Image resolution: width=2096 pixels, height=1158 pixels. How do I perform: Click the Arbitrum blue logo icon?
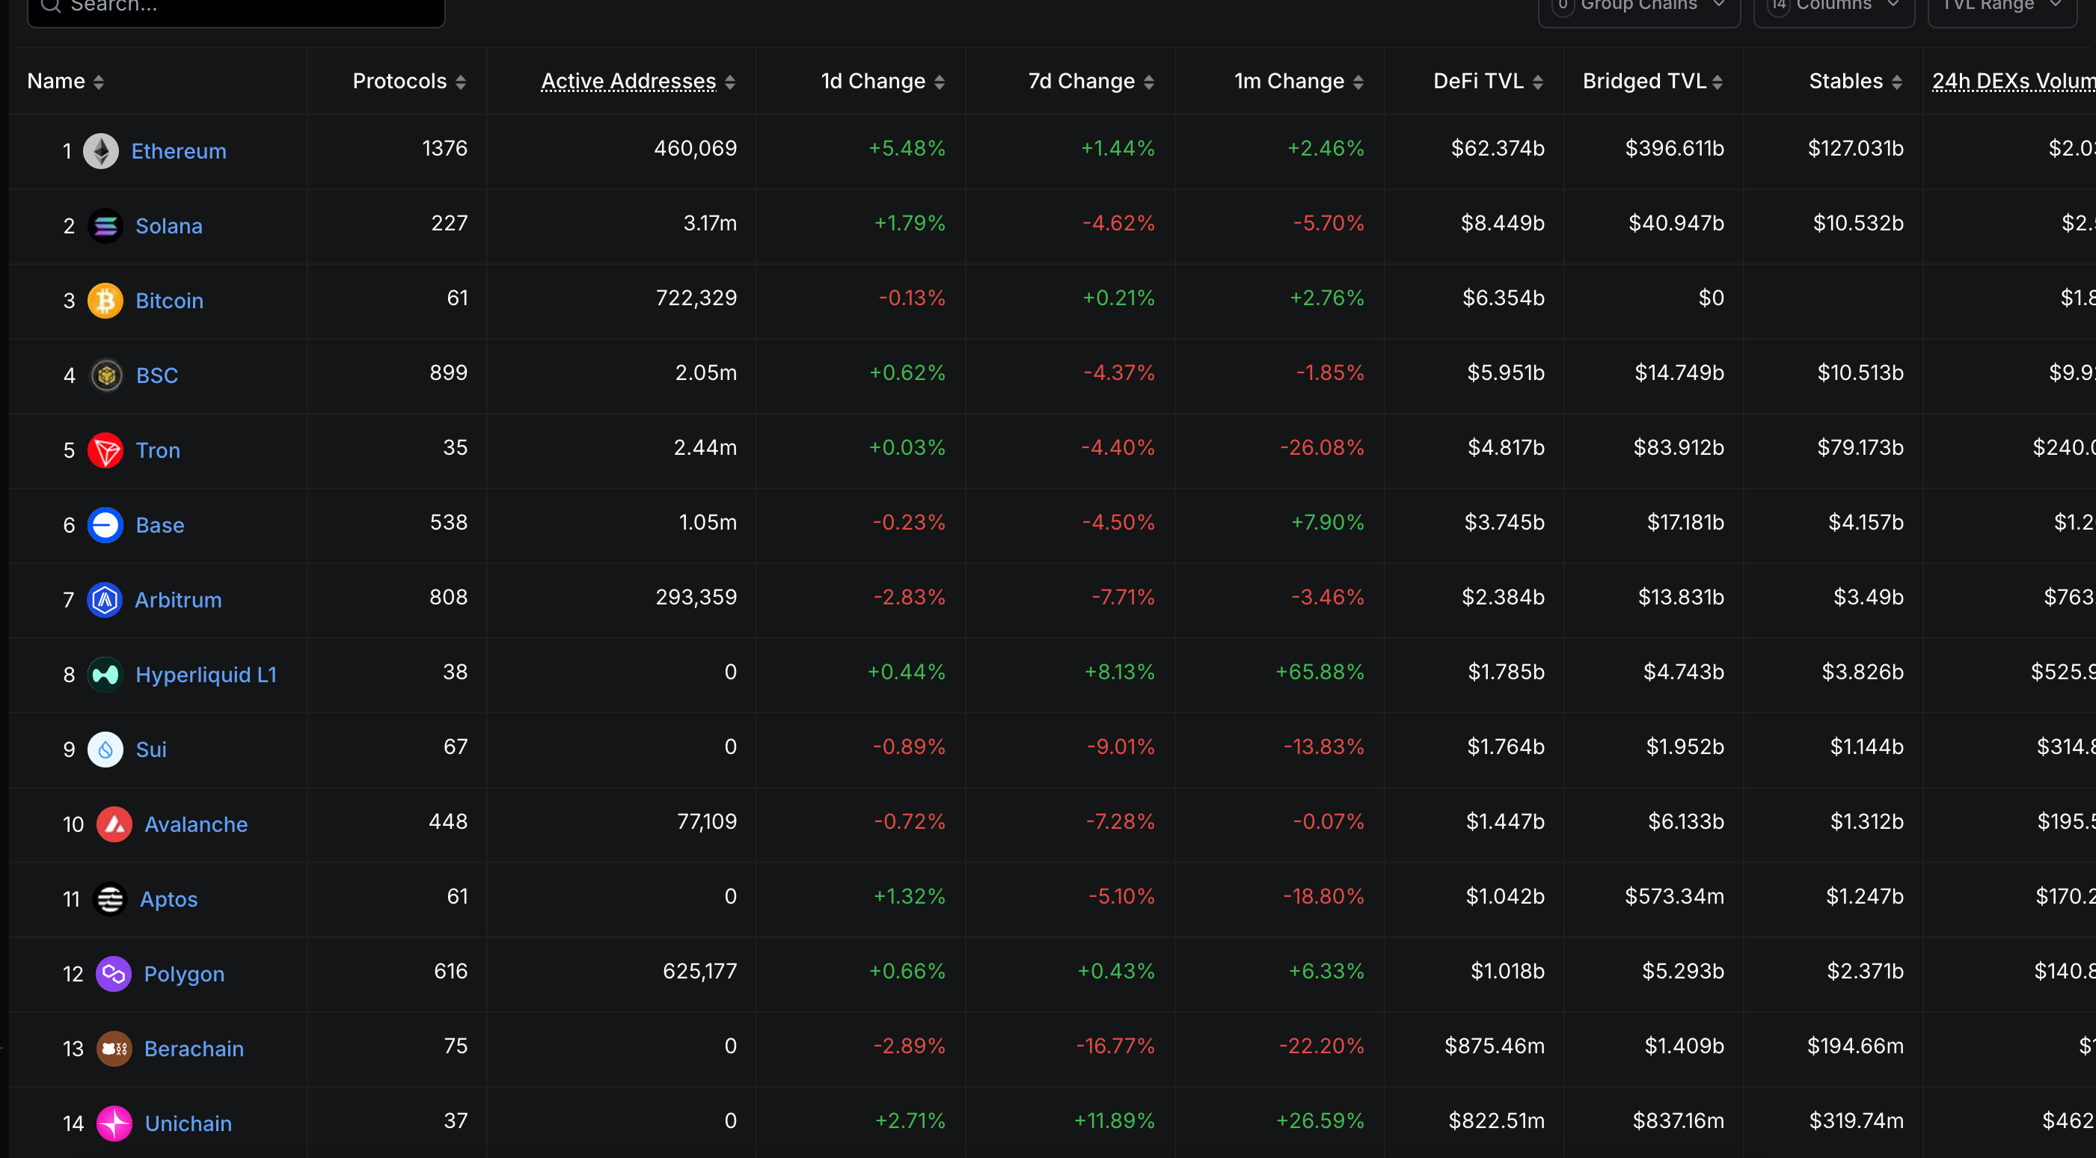coord(104,601)
